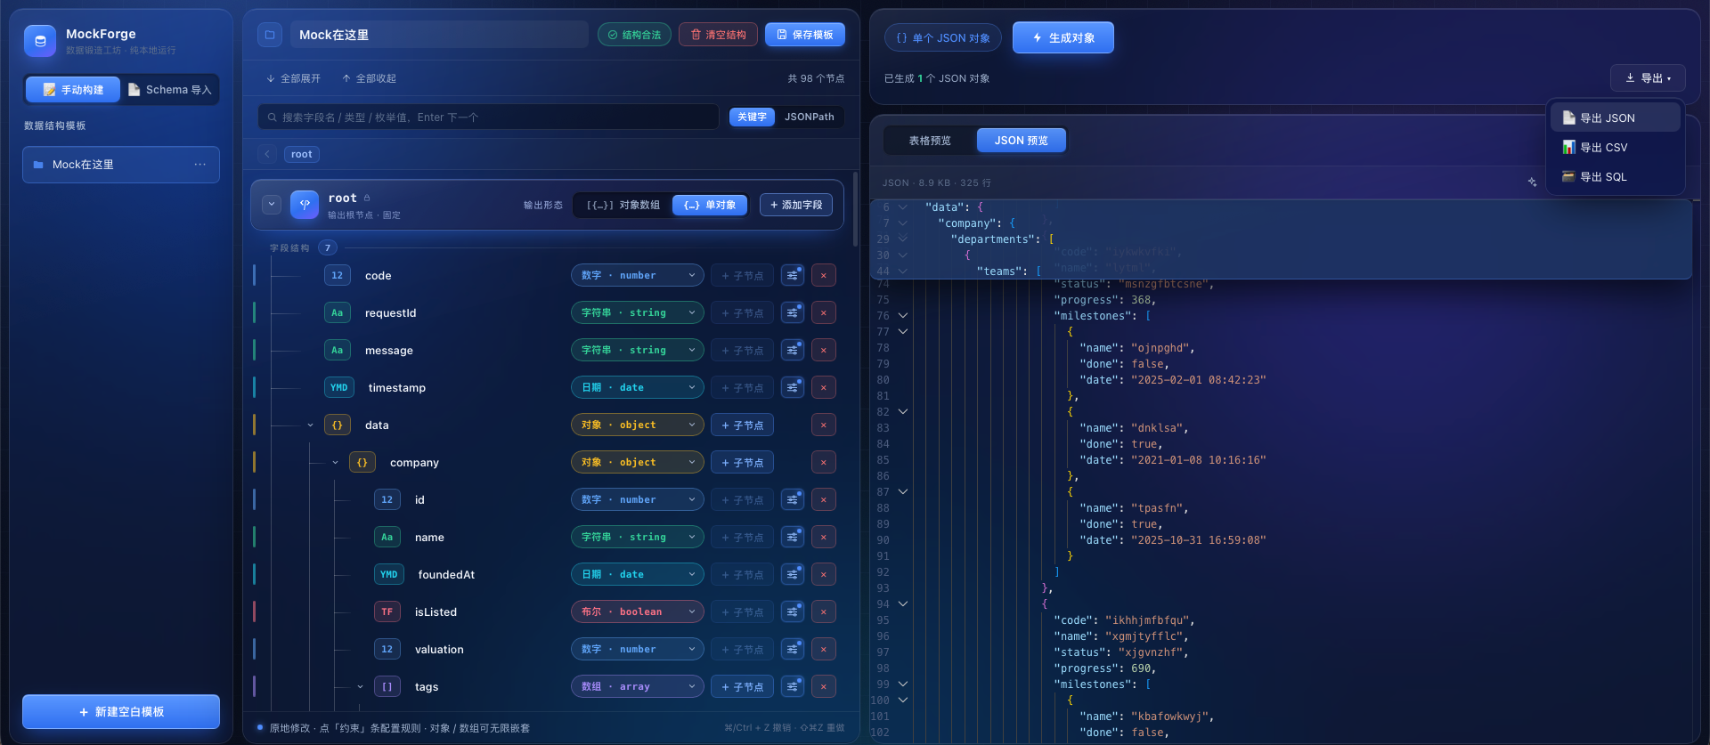
Task: Open constraint settings for the message field
Action: [793, 351]
